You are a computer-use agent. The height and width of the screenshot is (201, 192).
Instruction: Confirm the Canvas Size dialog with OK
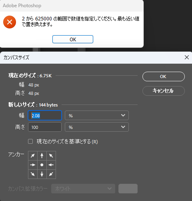click(164, 76)
